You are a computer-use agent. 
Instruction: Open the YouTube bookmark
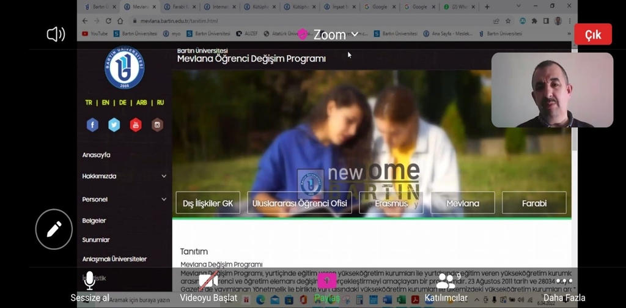95,34
